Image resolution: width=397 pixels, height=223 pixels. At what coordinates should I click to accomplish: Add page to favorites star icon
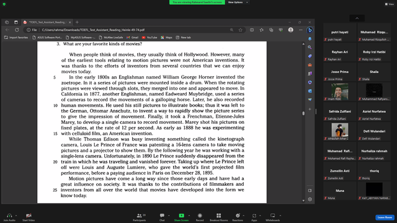click(x=240, y=30)
